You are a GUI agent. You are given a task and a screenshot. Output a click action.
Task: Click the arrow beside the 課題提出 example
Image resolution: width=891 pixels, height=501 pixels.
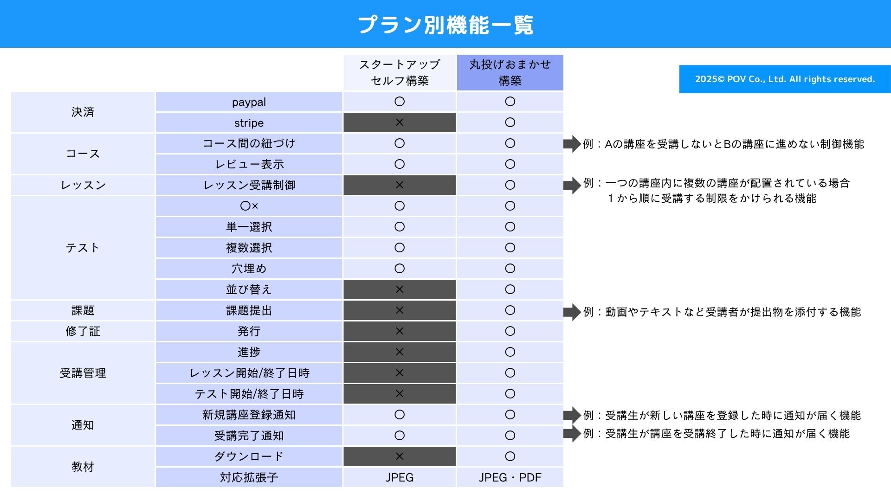tap(572, 312)
